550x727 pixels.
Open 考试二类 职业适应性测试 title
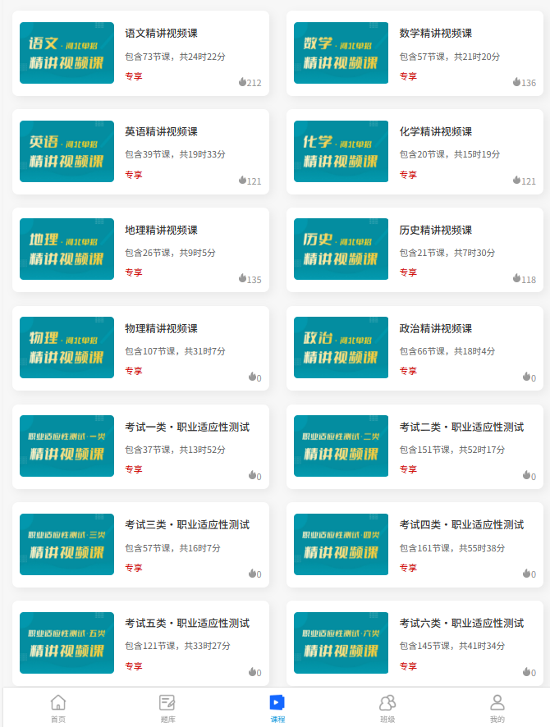461,427
